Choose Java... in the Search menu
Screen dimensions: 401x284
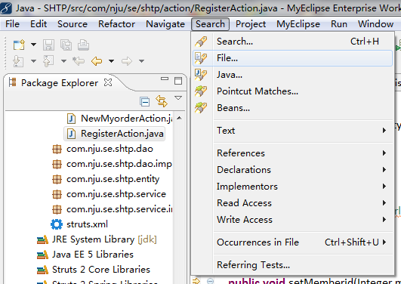pos(292,75)
